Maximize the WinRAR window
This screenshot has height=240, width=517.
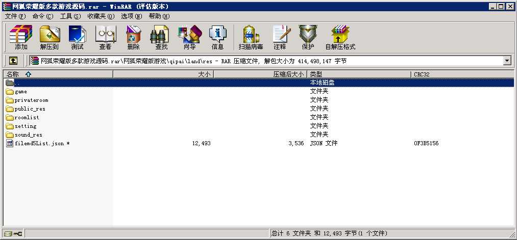click(x=501, y=7)
